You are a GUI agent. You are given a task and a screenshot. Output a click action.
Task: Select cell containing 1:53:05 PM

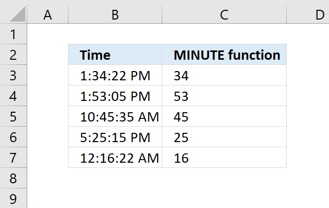point(115,96)
